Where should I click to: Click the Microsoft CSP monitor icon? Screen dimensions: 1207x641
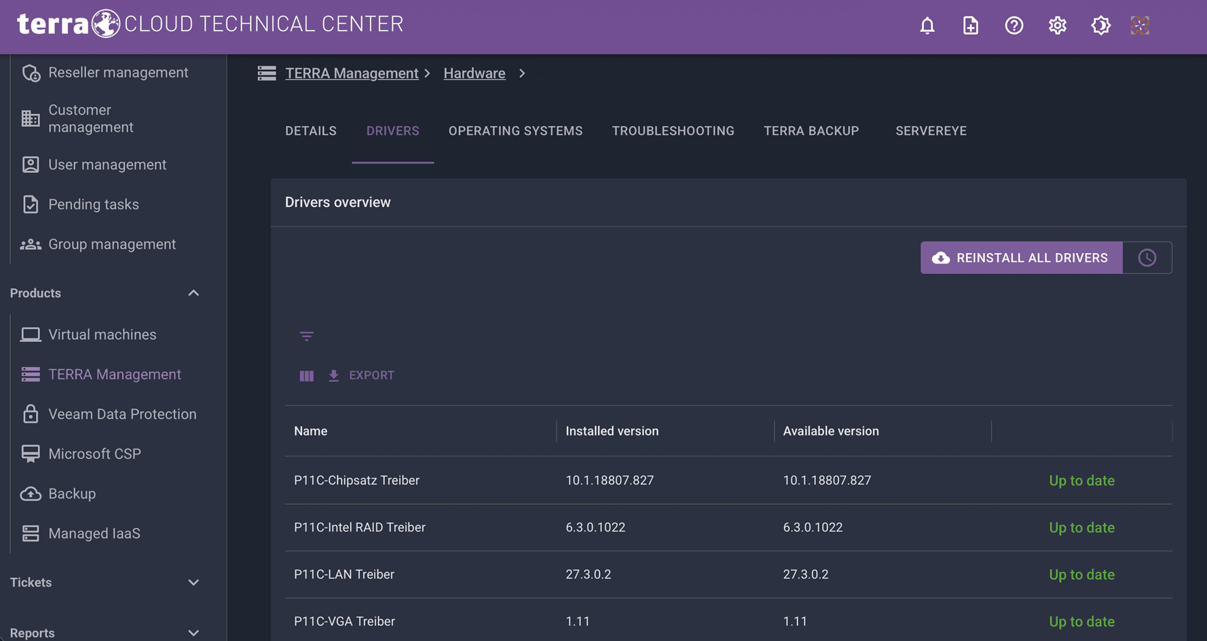[31, 454]
